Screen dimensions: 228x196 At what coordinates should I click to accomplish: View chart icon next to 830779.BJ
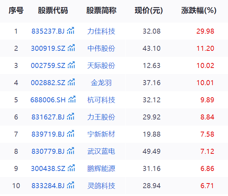point(71,151)
